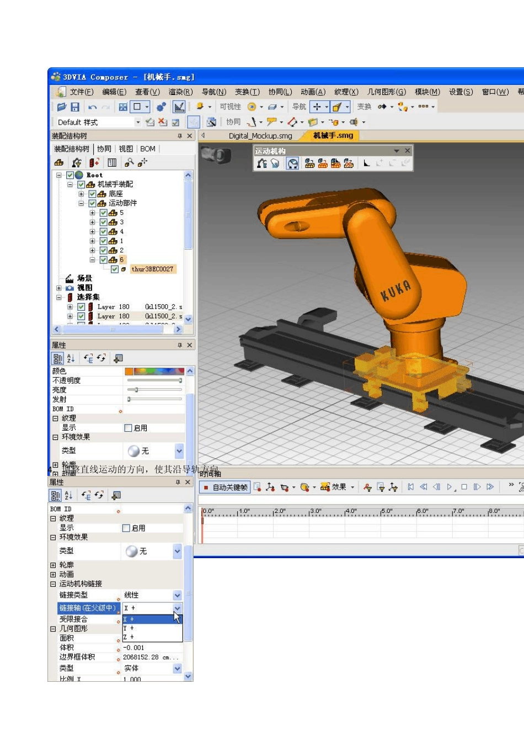Click alphabetical sort icon in lower 属性 panel
The image size is (524, 742).
coord(69,496)
